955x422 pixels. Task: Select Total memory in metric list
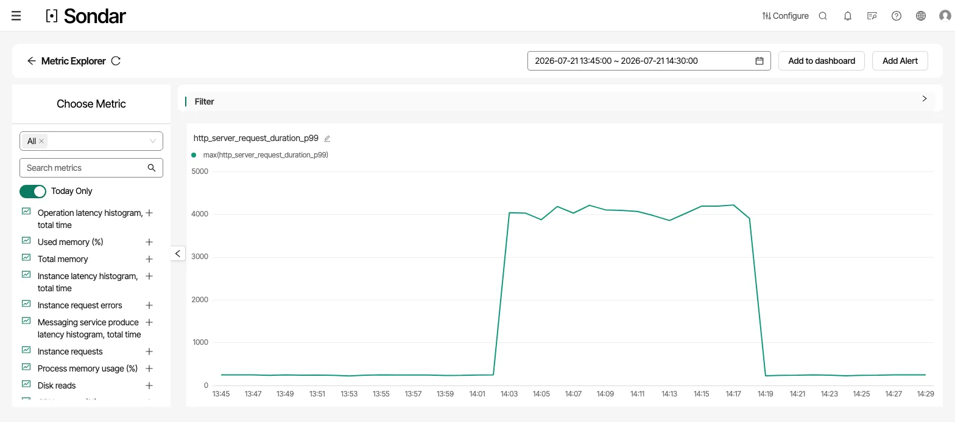coord(63,259)
